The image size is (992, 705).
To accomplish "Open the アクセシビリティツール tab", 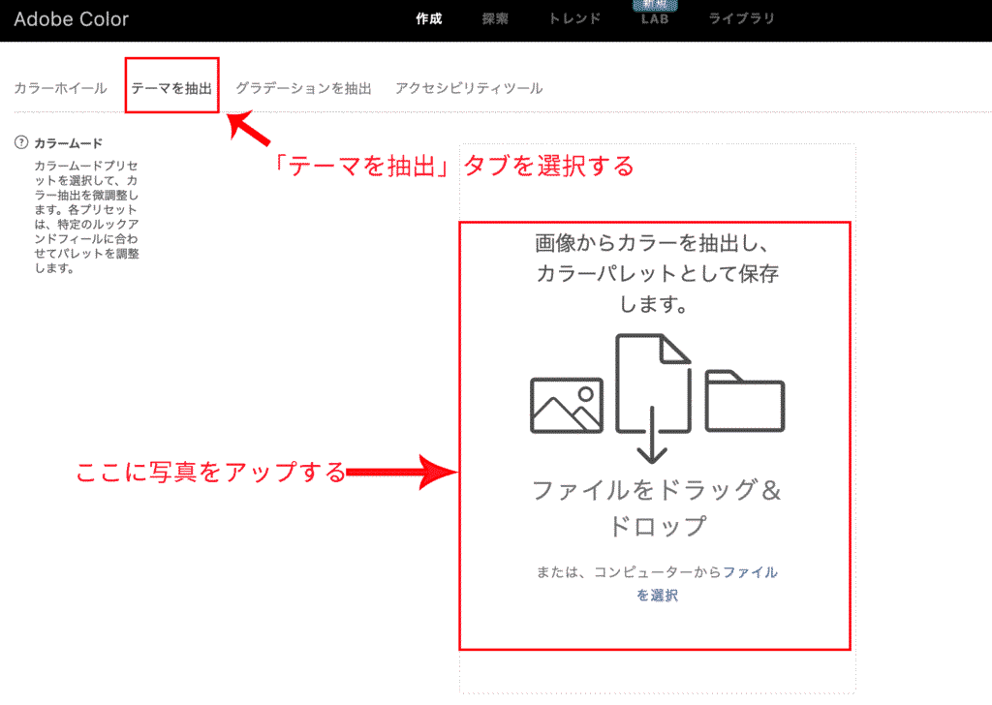I will point(468,88).
